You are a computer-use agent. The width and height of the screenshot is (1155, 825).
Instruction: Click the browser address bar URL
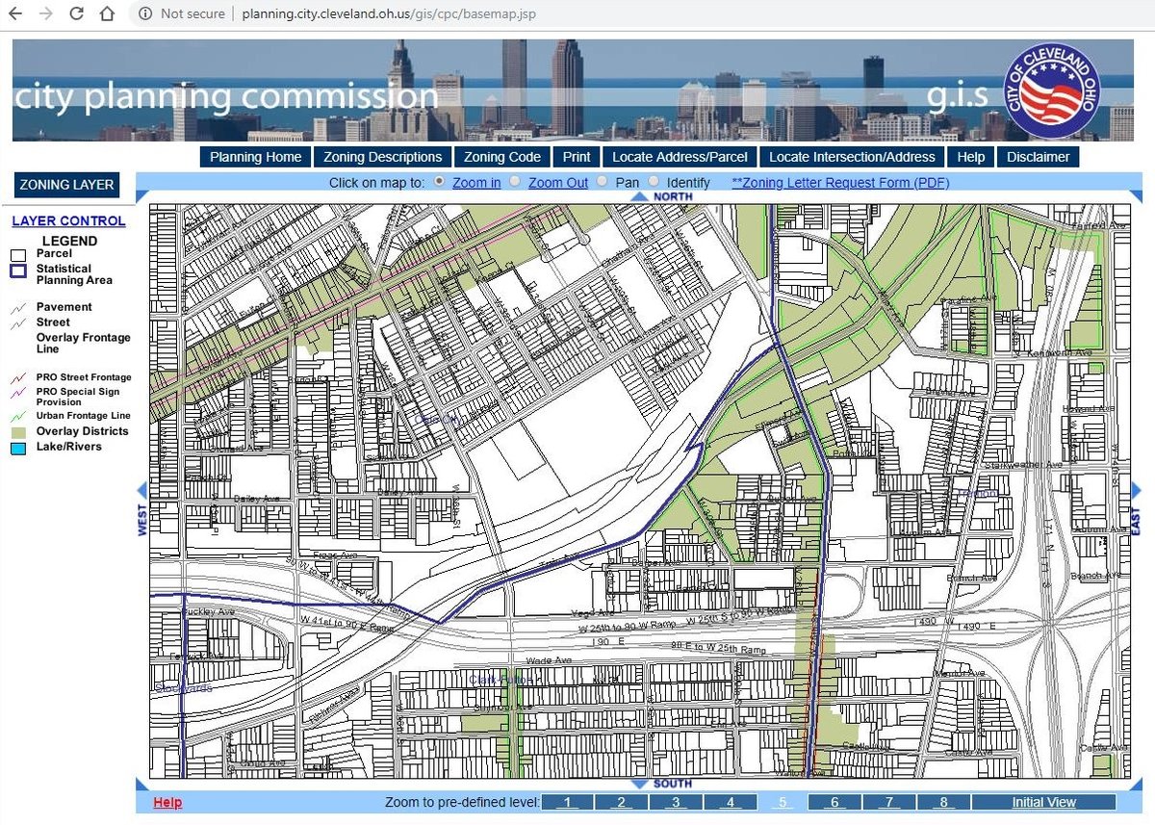tap(389, 14)
